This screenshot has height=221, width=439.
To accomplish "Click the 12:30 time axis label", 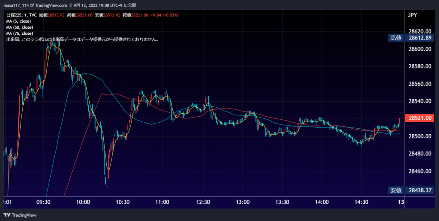I will (x=202, y=202).
